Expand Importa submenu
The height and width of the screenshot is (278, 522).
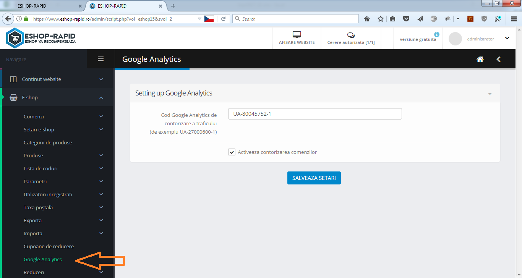click(x=101, y=233)
